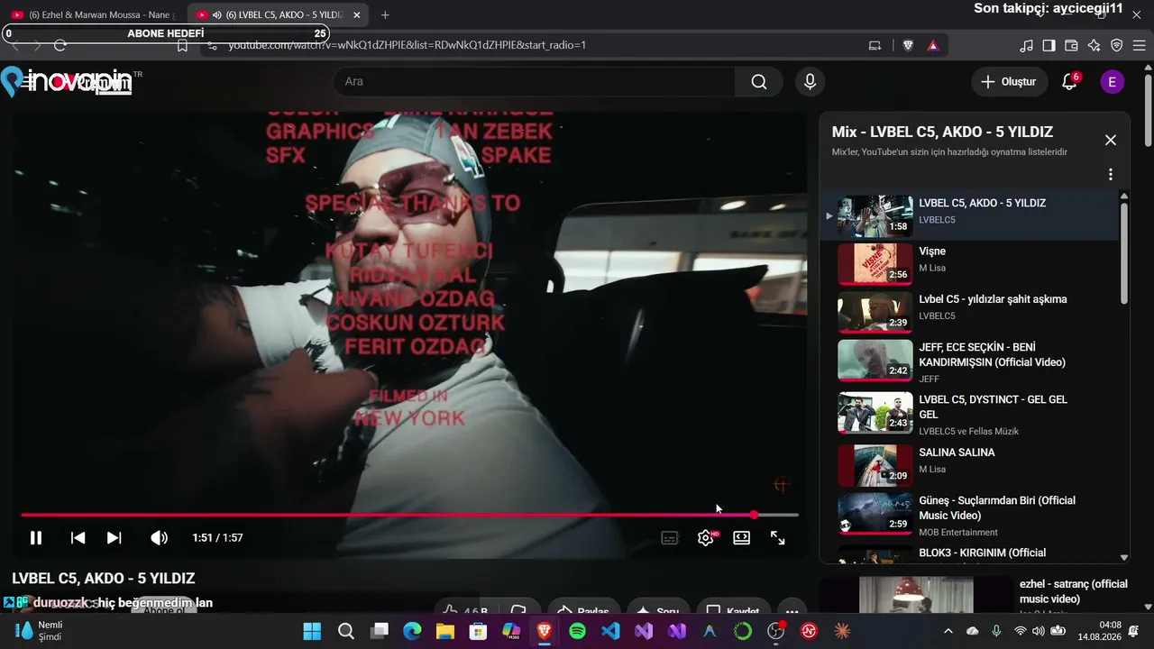The width and height of the screenshot is (1154, 649).
Task: Skip to the next video in player
Action: 114,538
